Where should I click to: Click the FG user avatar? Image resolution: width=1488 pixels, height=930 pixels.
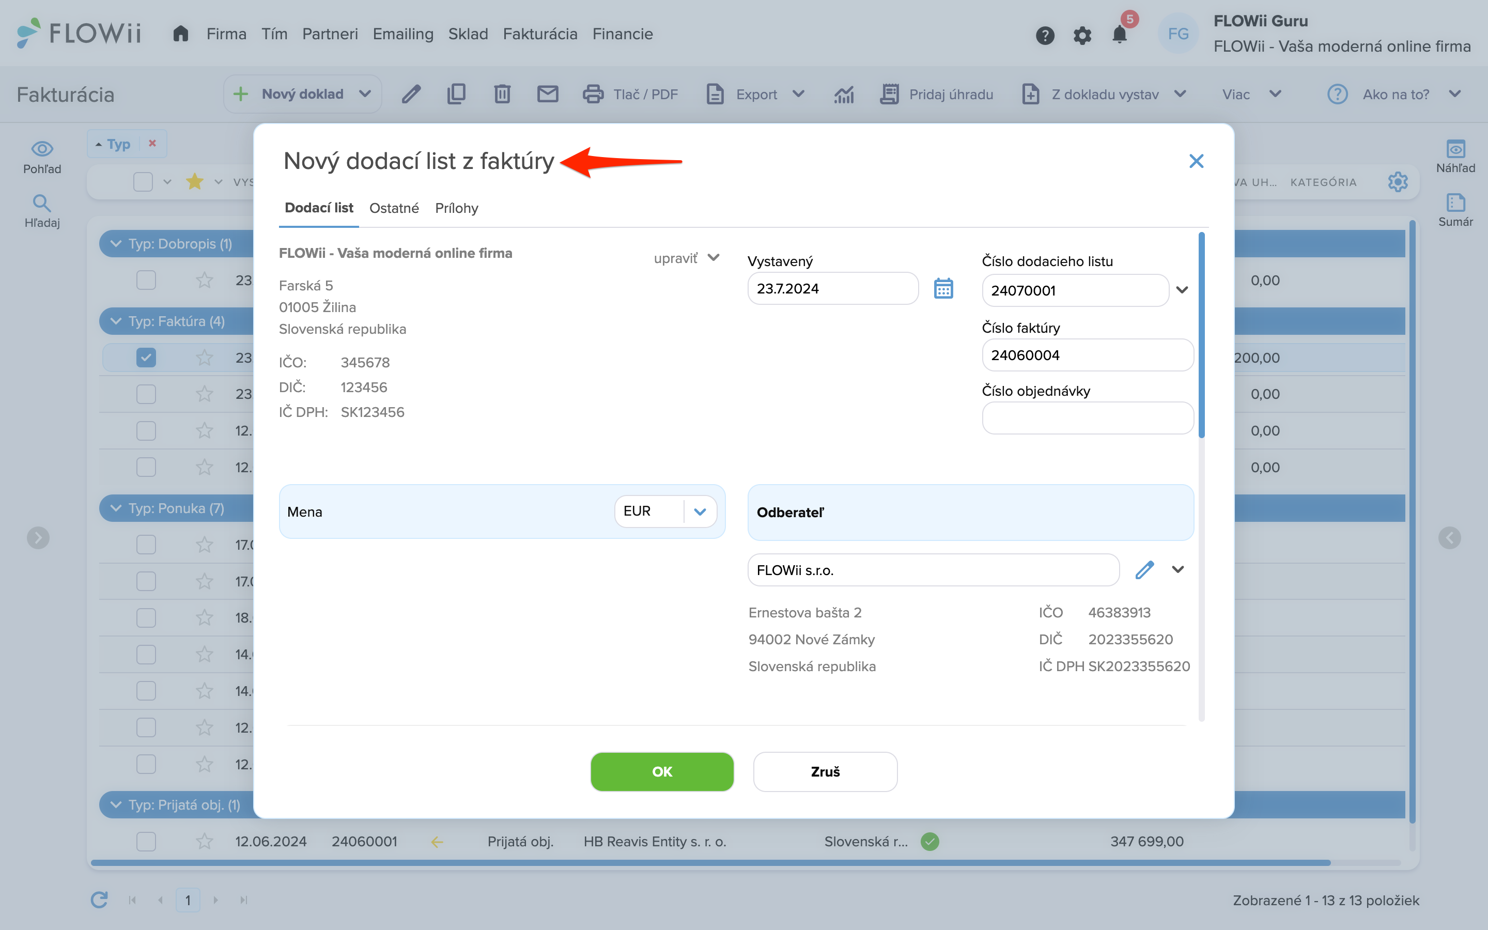[1178, 34]
